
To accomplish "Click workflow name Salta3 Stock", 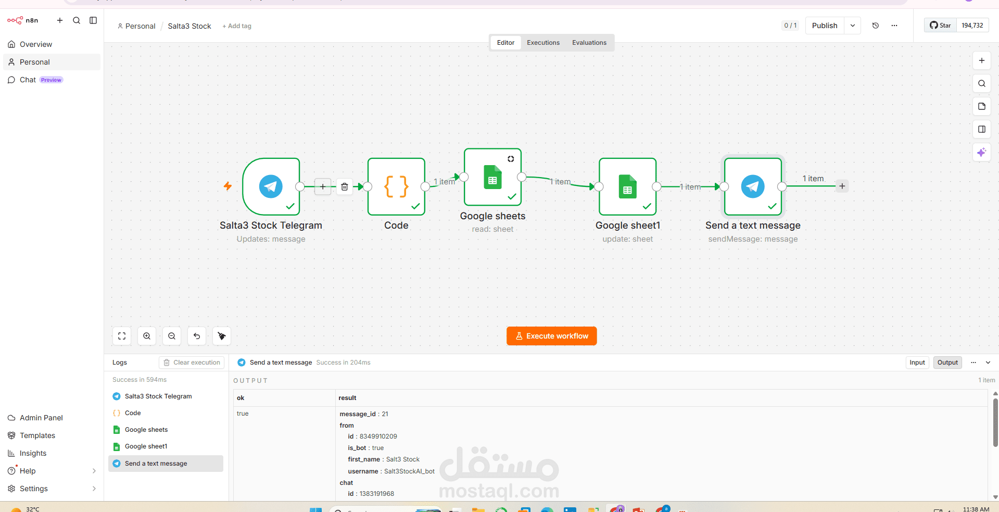I will tap(189, 26).
